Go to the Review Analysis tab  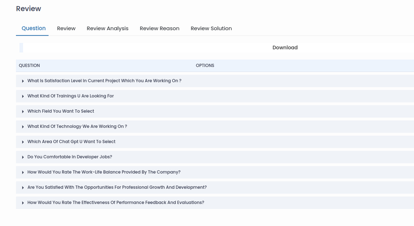tap(107, 29)
